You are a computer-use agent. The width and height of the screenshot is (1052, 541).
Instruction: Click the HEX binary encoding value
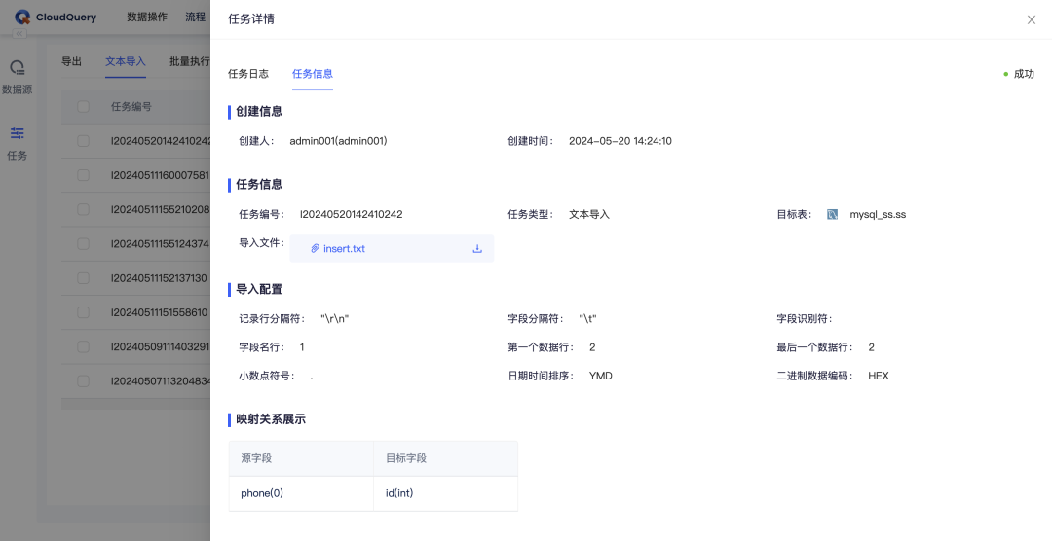[879, 377]
